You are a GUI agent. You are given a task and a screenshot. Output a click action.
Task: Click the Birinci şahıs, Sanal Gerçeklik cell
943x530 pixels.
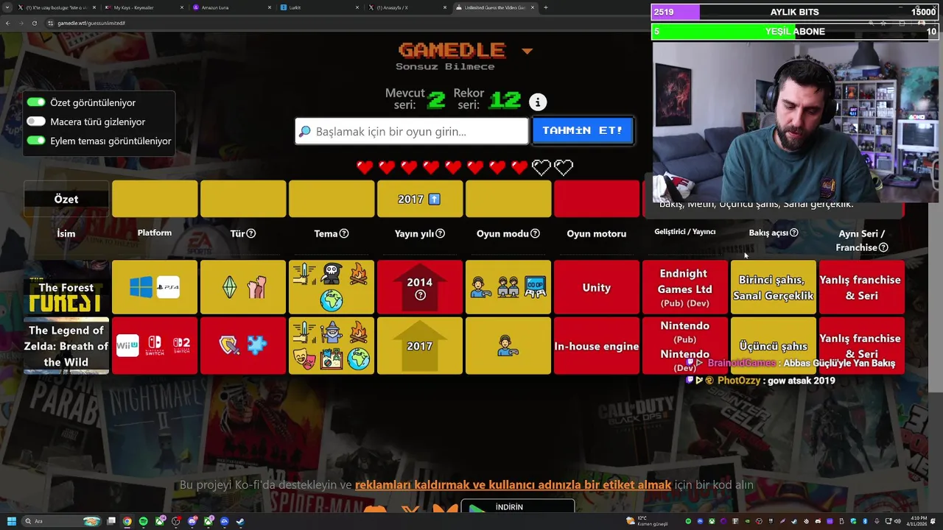click(x=774, y=287)
